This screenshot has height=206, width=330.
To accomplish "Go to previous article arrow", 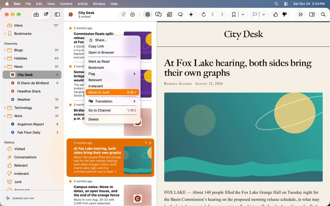I will tap(213, 15).
